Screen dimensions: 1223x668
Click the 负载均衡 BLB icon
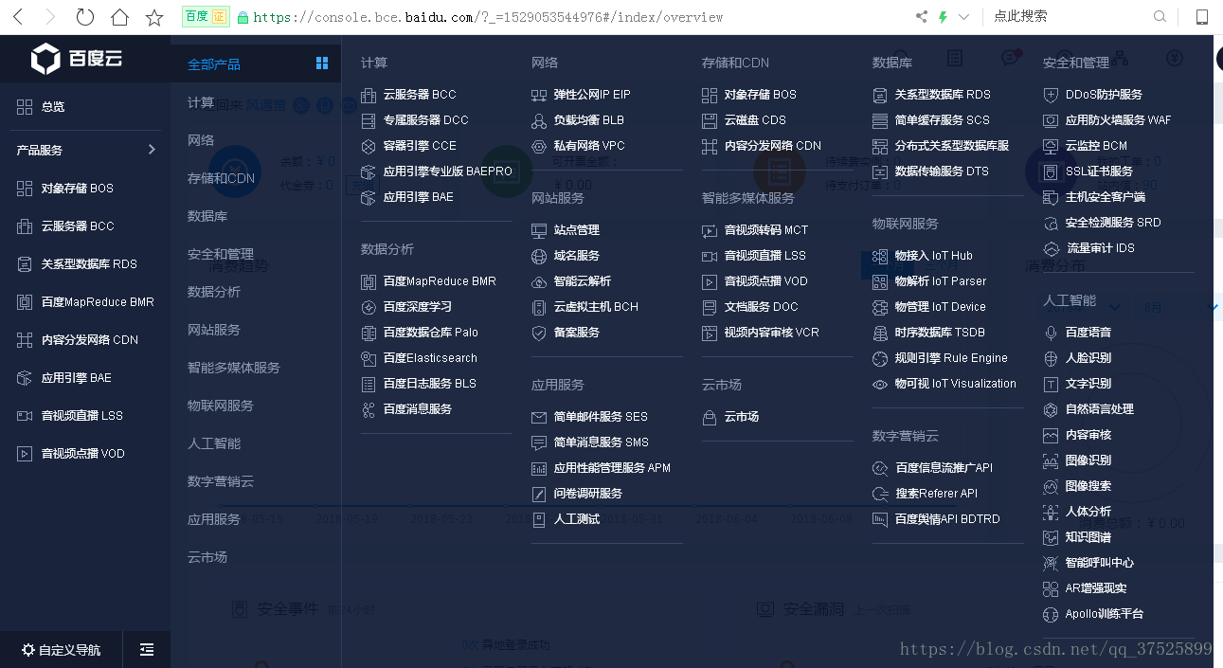(539, 120)
